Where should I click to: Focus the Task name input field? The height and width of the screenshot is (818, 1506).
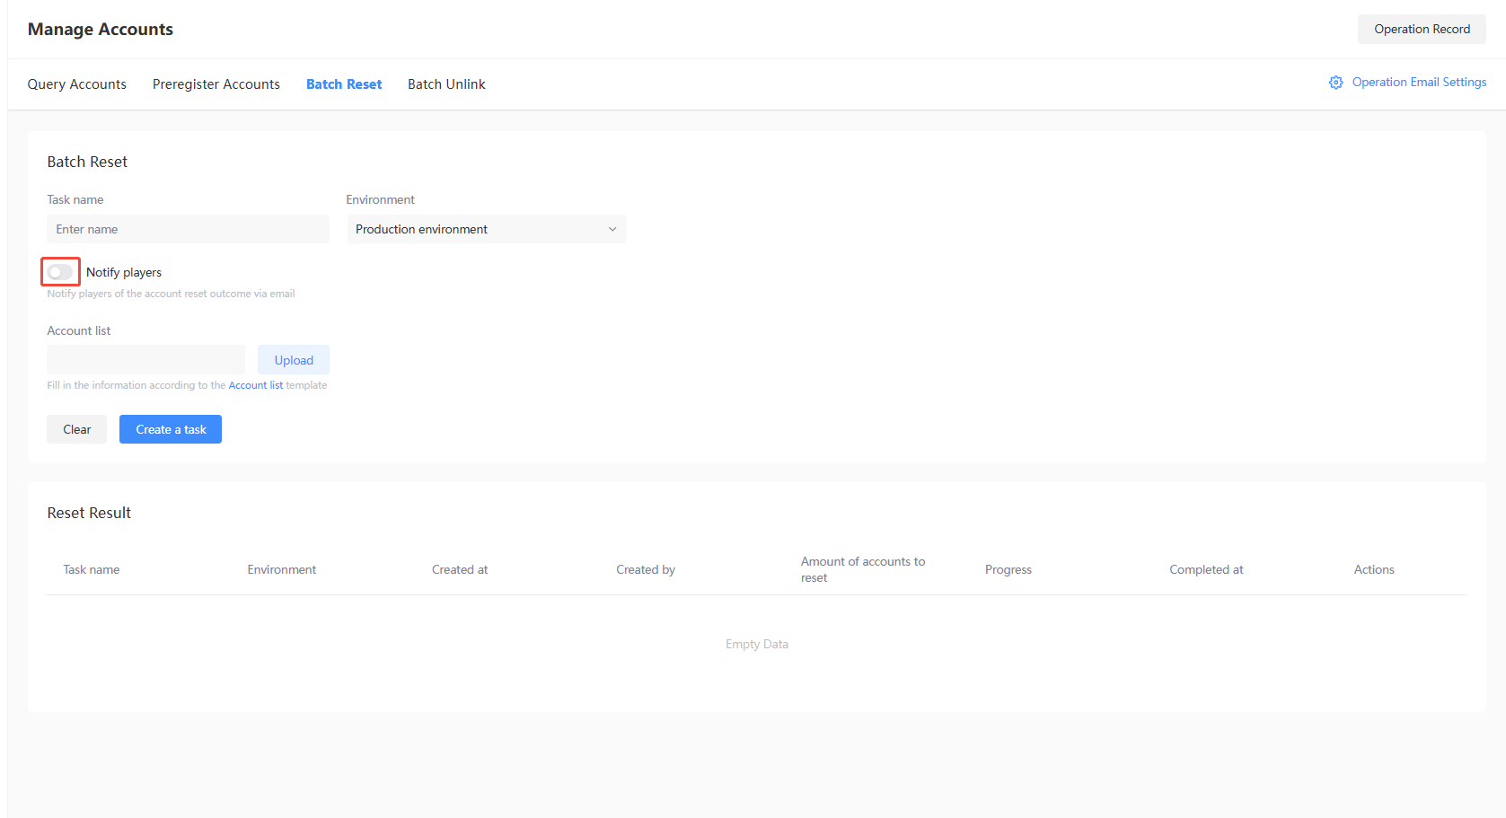point(188,229)
